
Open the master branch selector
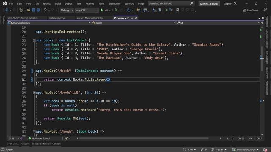point(219,149)
